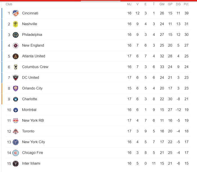Select the DC United eagle logo
The width and height of the screenshot is (197, 172).
(15, 78)
